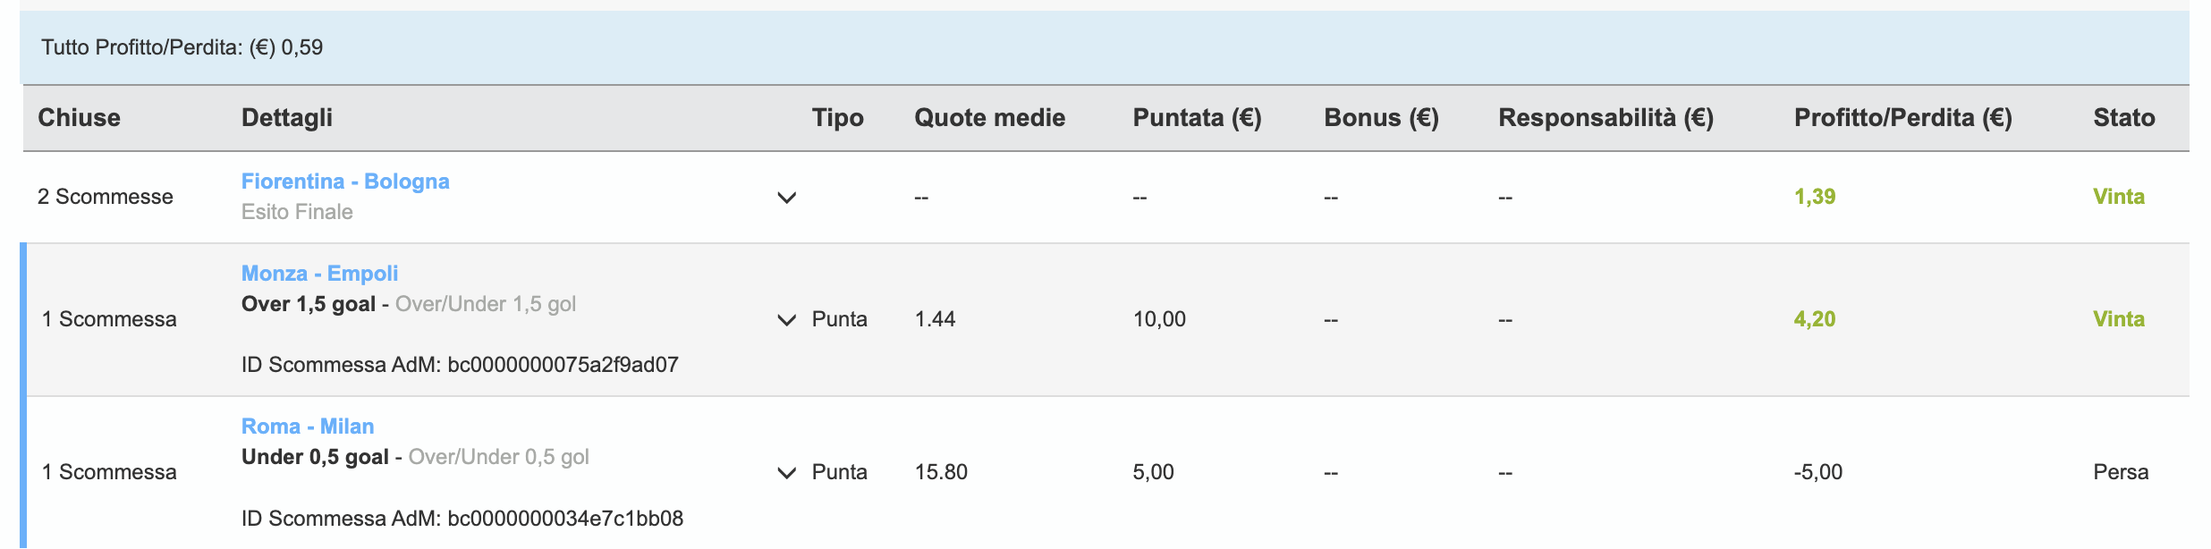The image size is (2211, 549).
Task: Open the Roma - Milan match link
Action: 308,427
